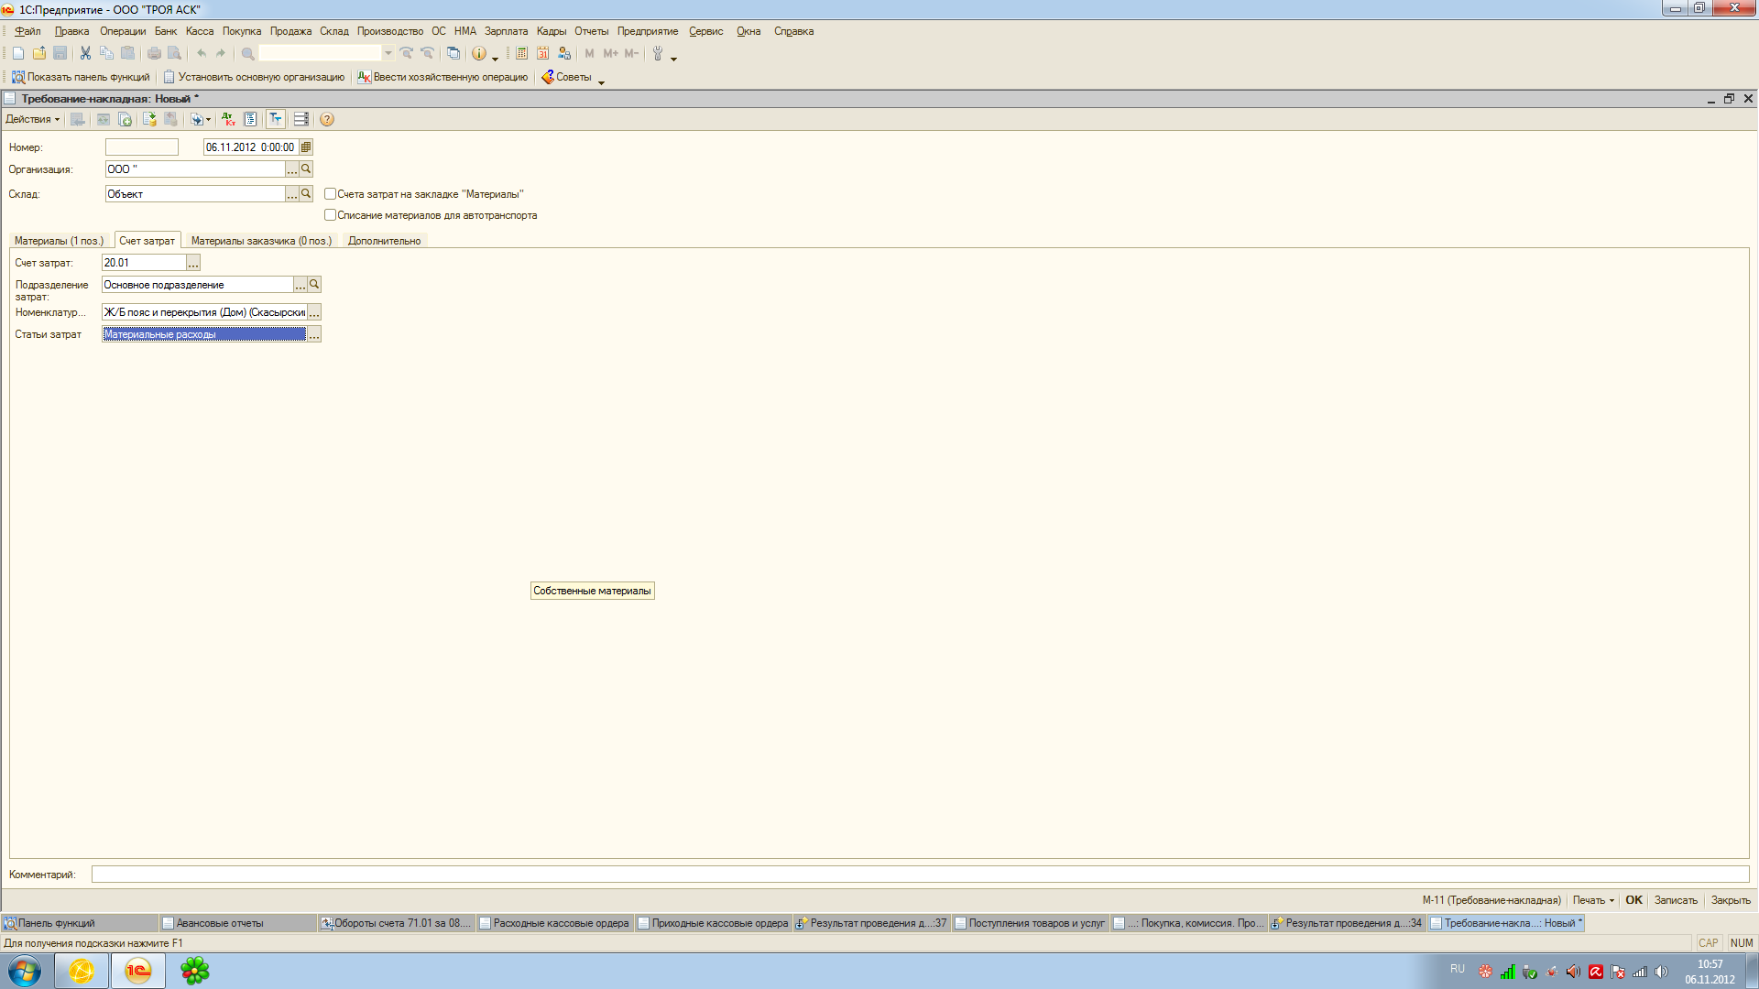Open the calendar icon in toolbar
1759x989 pixels.
click(x=543, y=53)
